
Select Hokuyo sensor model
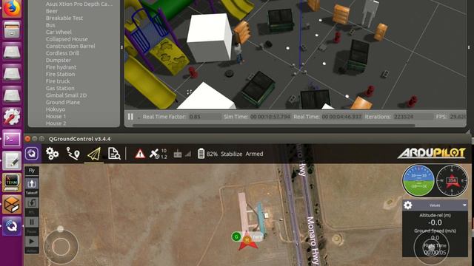(x=56, y=109)
